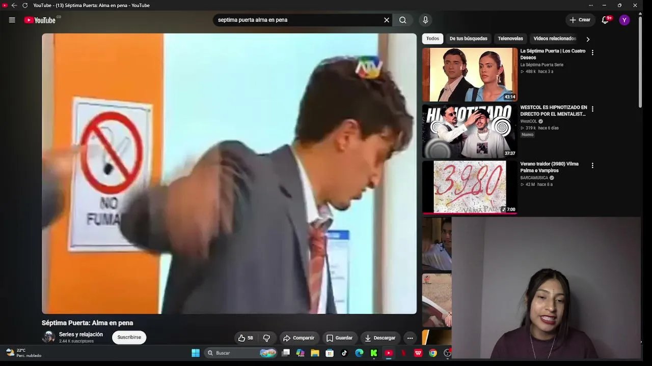
Task: Open WESTCOL ES HIPNOTIZADO video title
Action: click(x=554, y=111)
